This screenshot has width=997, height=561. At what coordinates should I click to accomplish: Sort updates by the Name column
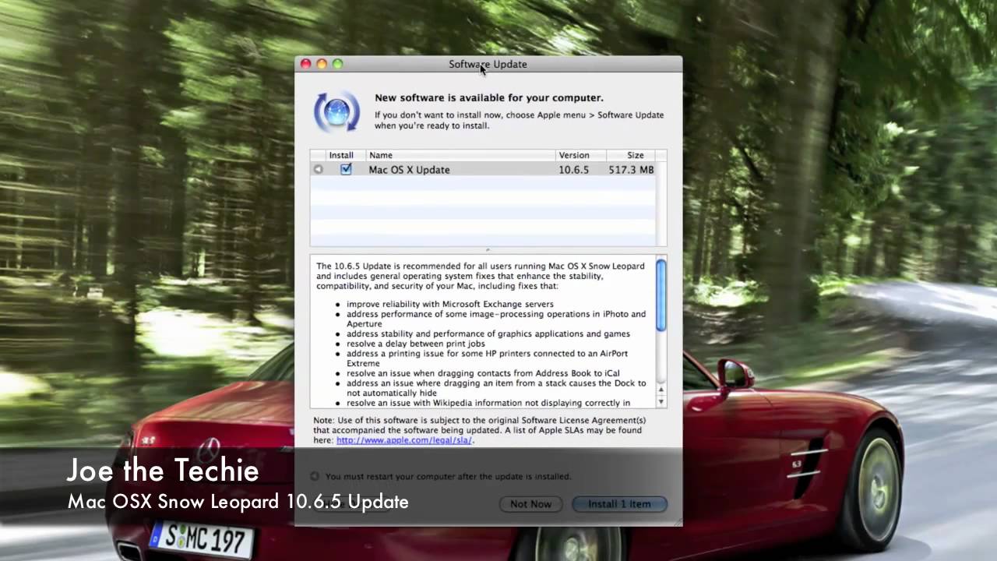point(460,155)
